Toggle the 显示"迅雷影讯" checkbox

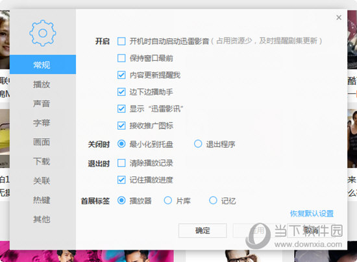[121, 109]
